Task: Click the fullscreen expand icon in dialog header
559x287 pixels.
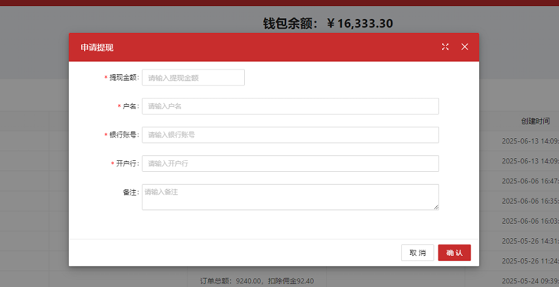Action: pyautogui.click(x=445, y=47)
